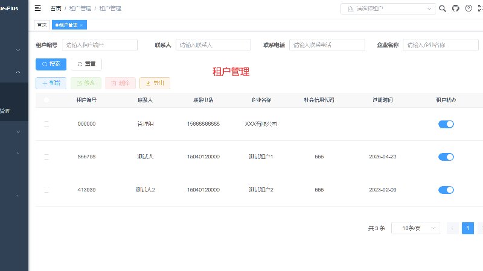Click the 测试租户1 company cell
Screen dimensions: 483x271
pyautogui.click(x=261, y=157)
